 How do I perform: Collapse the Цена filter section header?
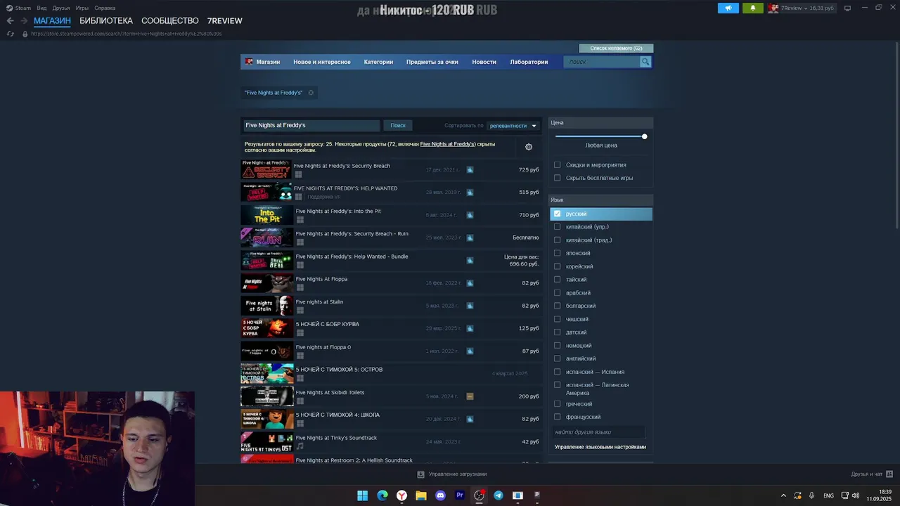tap(601, 122)
